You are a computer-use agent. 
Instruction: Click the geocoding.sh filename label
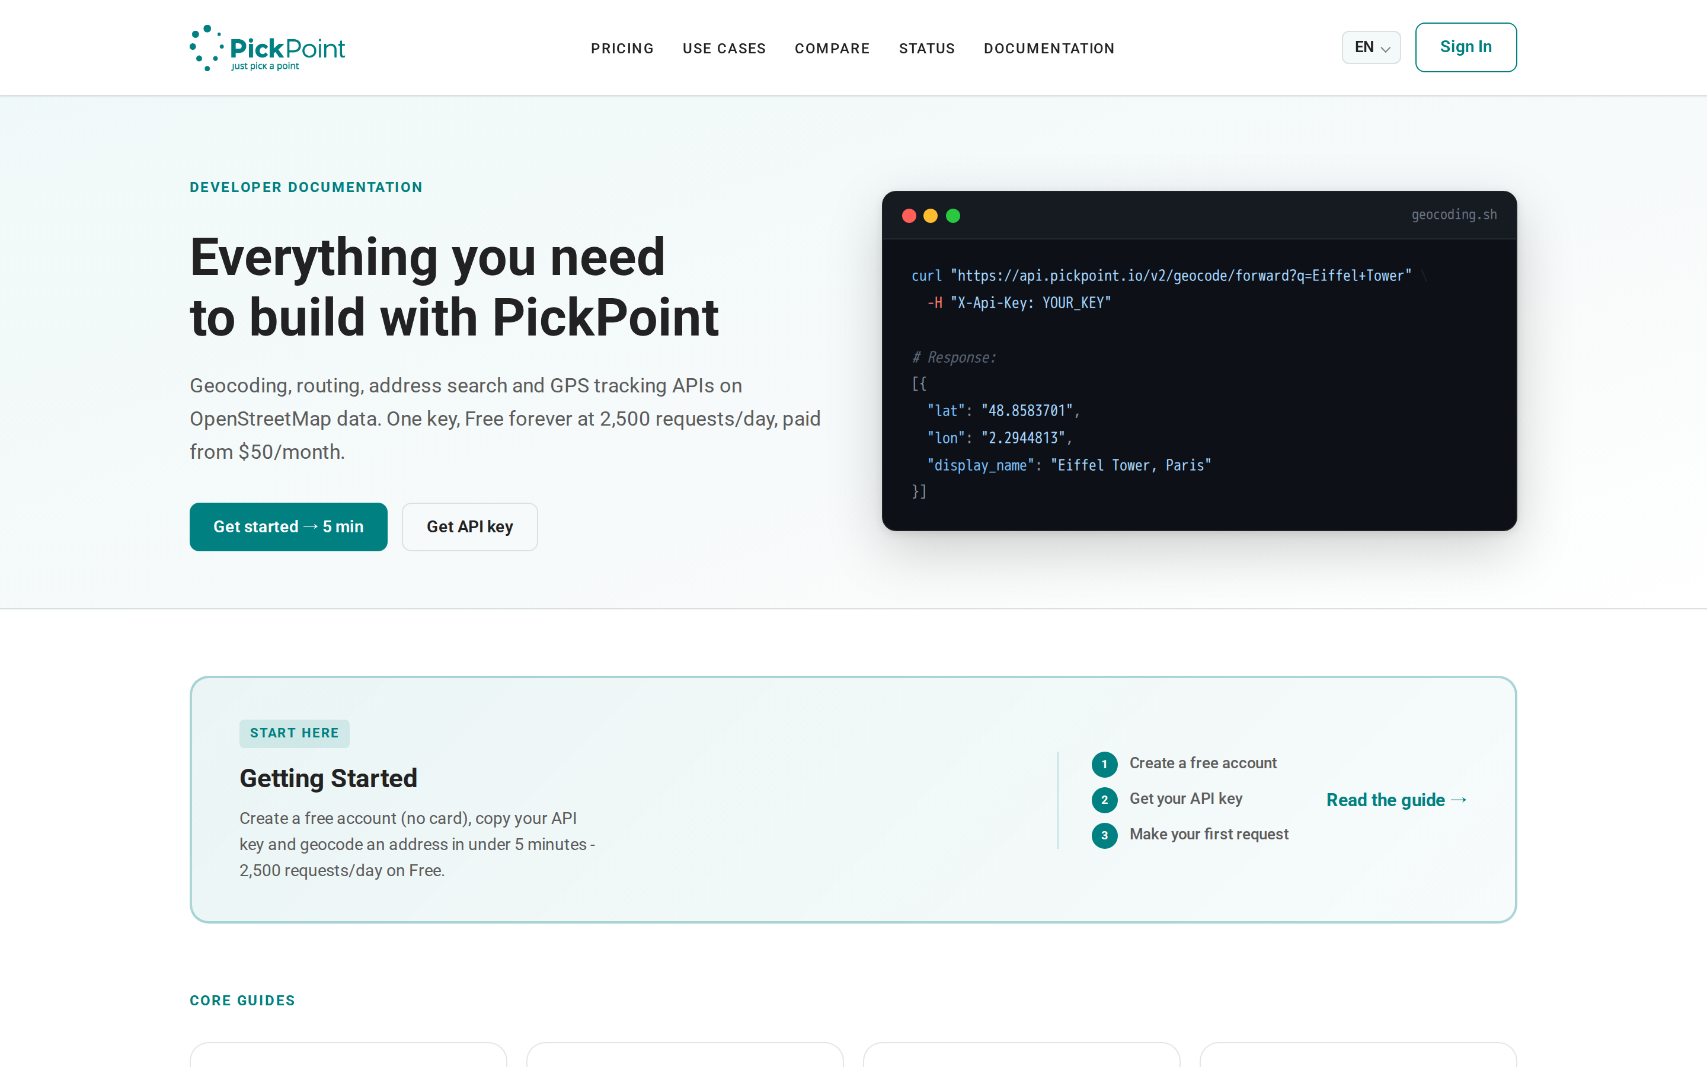coord(1454,215)
